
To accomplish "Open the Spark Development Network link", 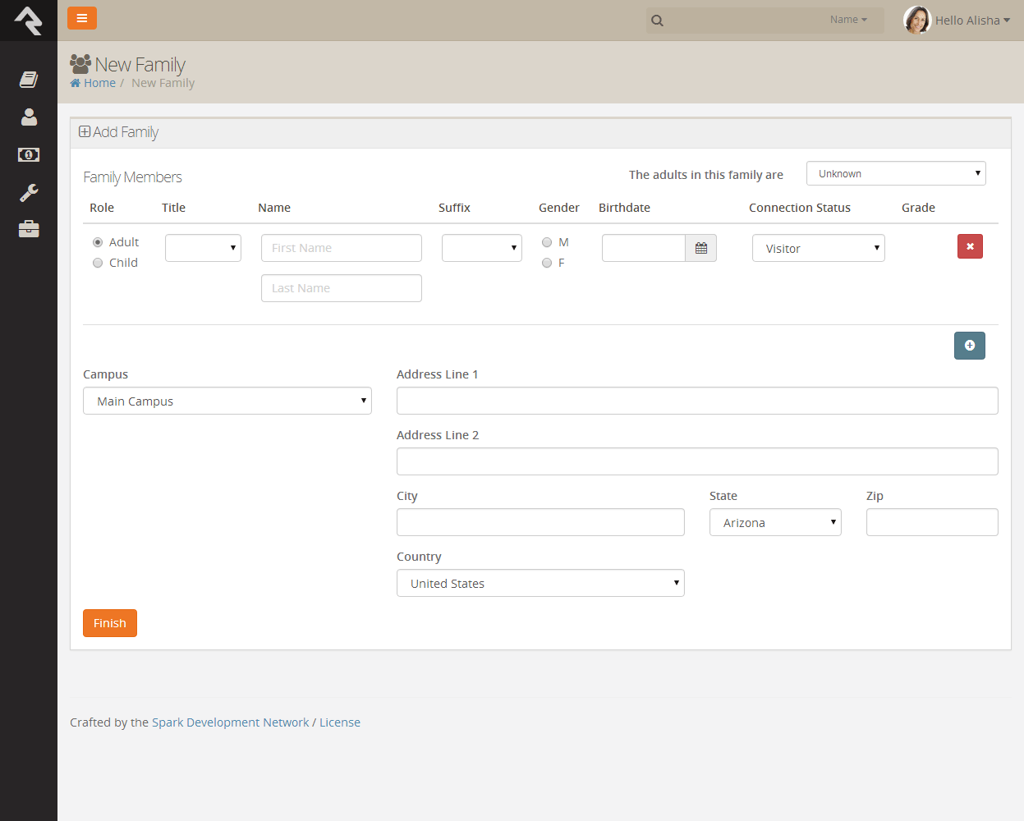I will (231, 722).
